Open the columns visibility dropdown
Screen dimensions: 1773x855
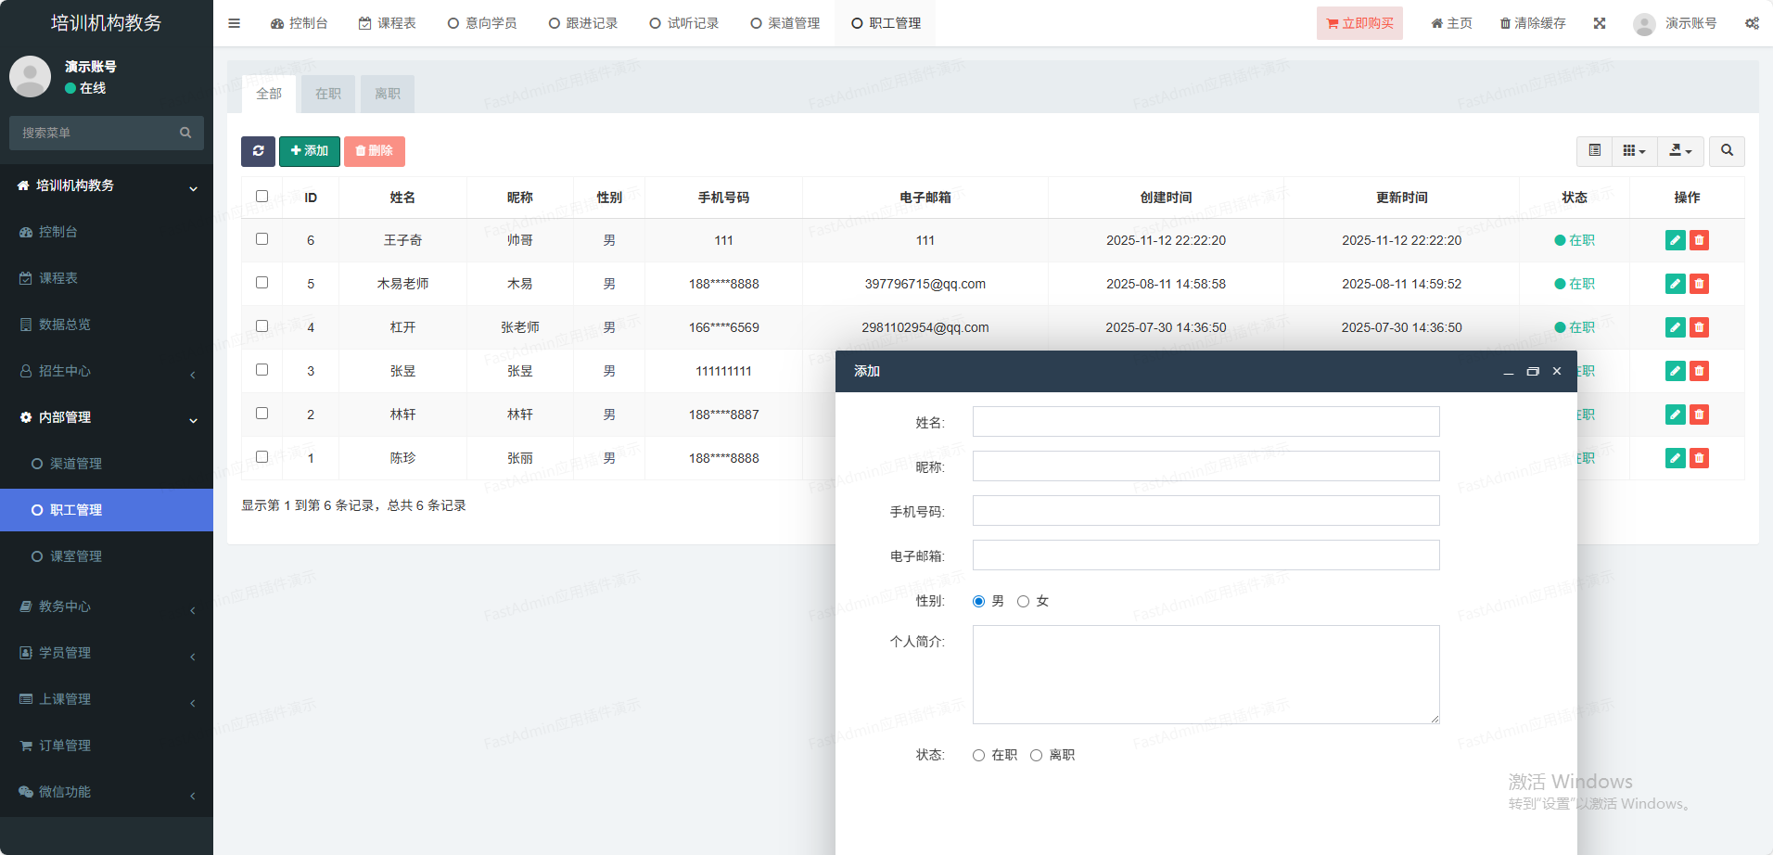1634,150
